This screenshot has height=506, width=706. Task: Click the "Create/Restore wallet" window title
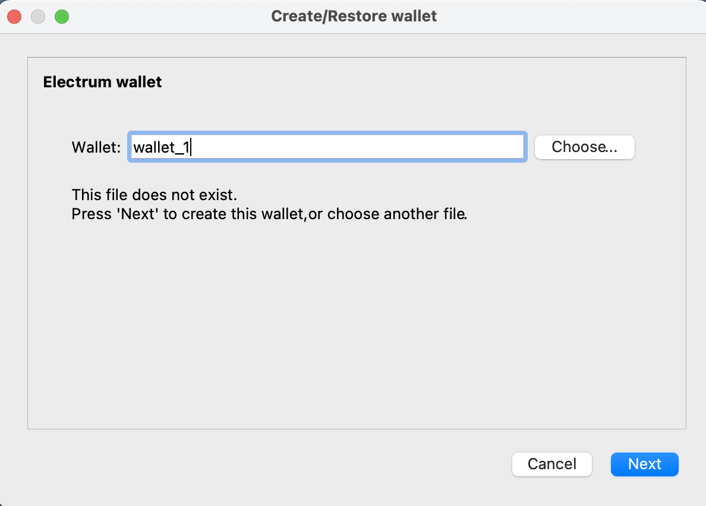click(354, 16)
